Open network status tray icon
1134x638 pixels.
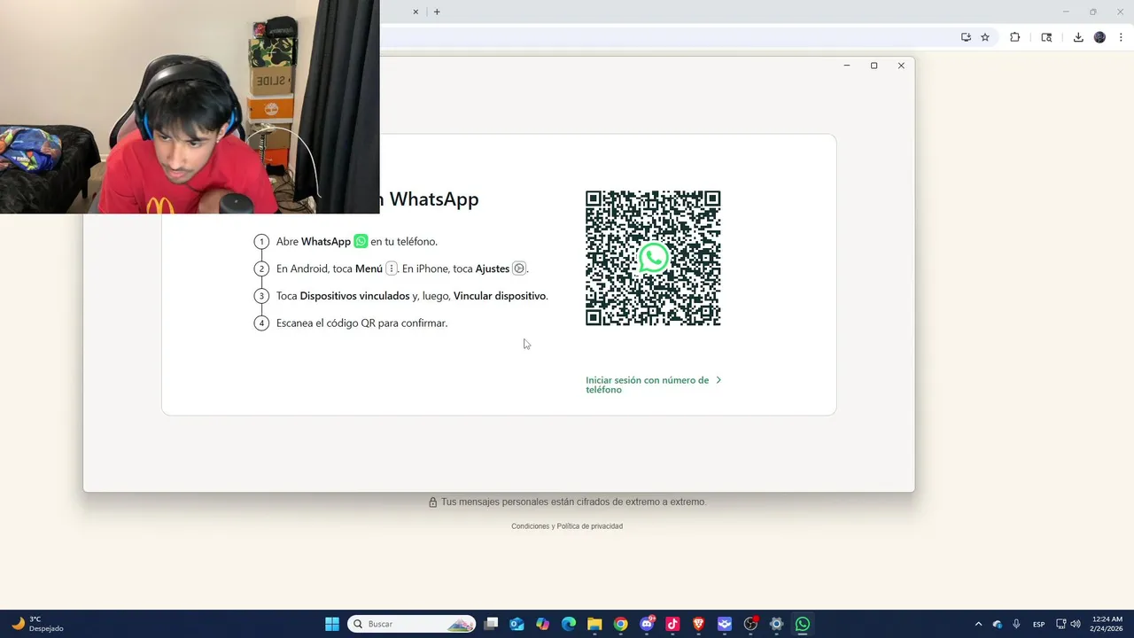(1061, 624)
